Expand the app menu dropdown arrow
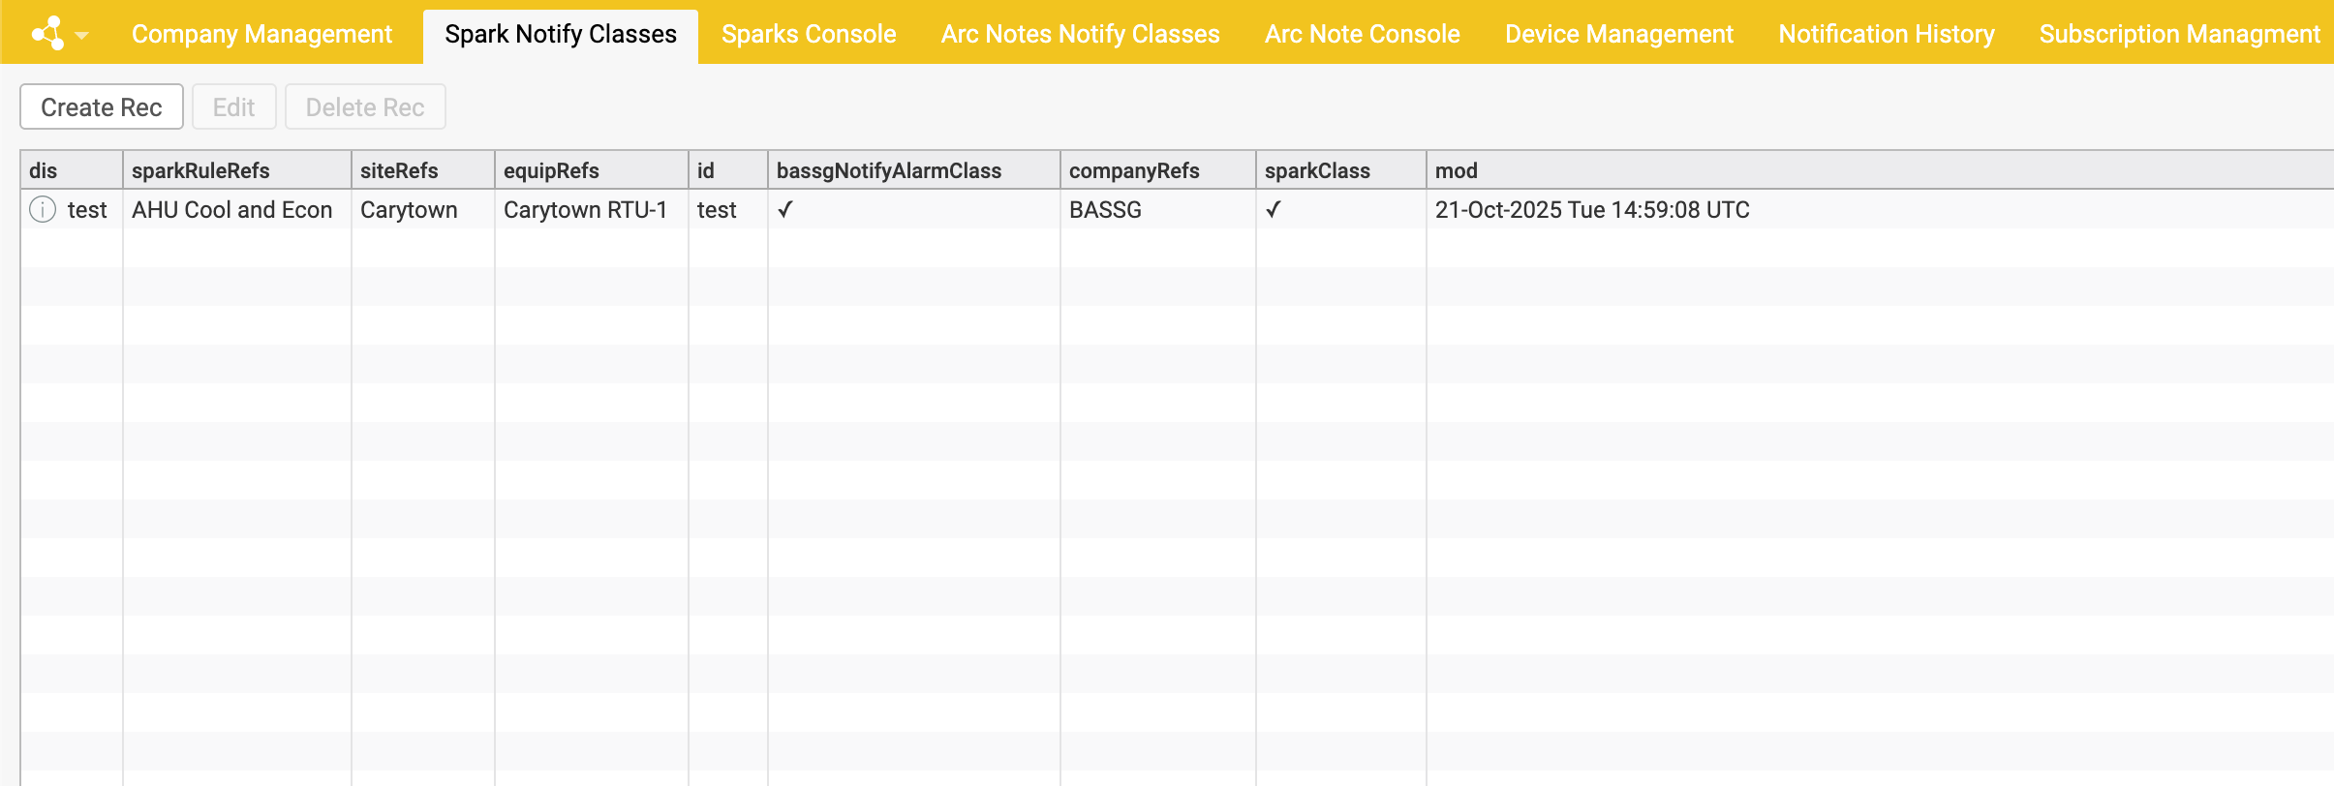 pyautogui.click(x=82, y=36)
